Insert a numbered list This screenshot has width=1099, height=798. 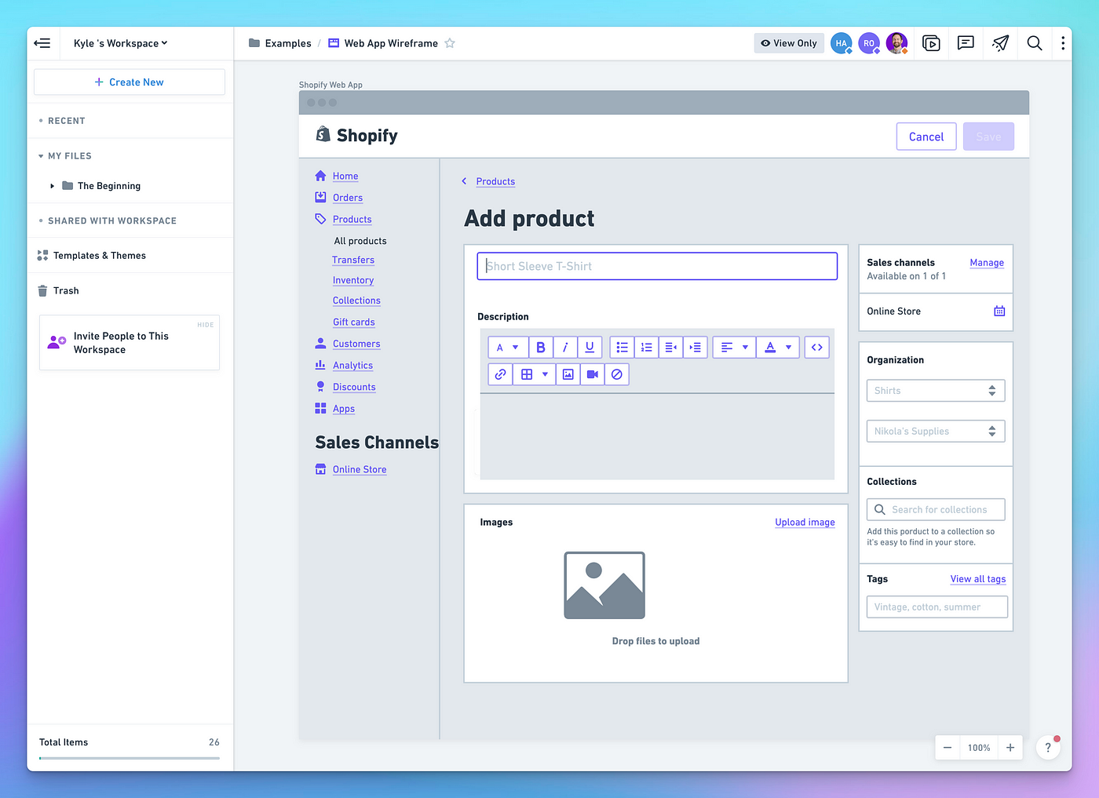(x=646, y=348)
